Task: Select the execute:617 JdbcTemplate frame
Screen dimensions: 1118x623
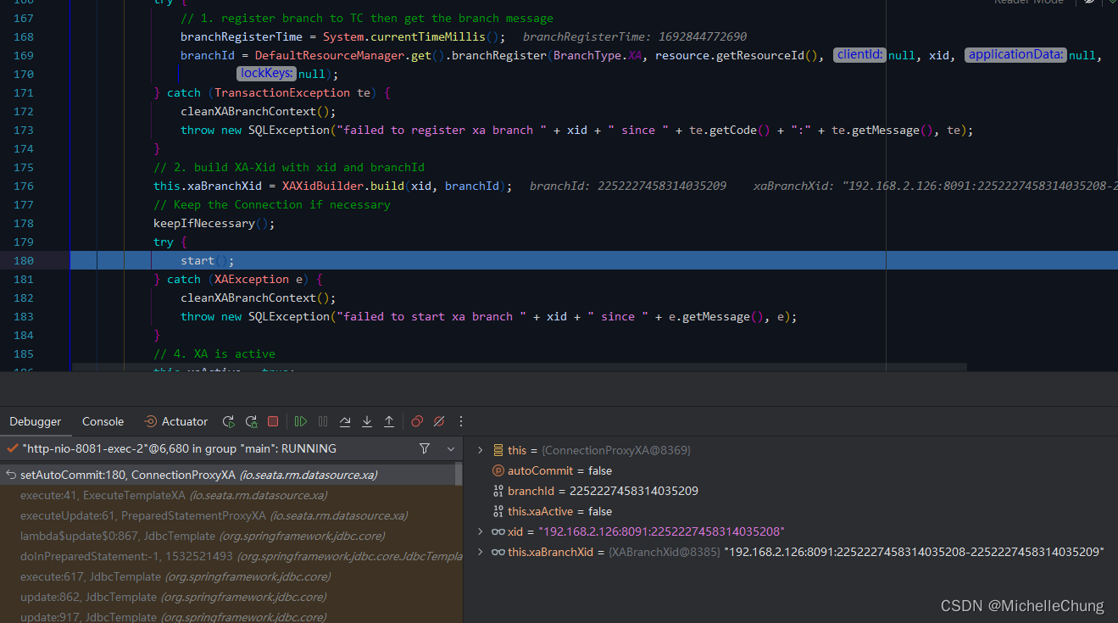Action: 228,576
